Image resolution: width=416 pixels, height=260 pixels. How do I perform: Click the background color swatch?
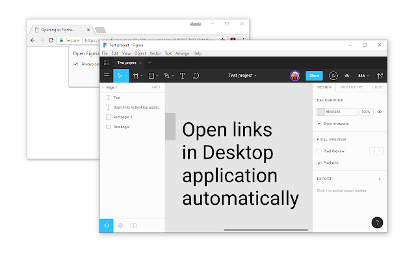pos(320,112)
